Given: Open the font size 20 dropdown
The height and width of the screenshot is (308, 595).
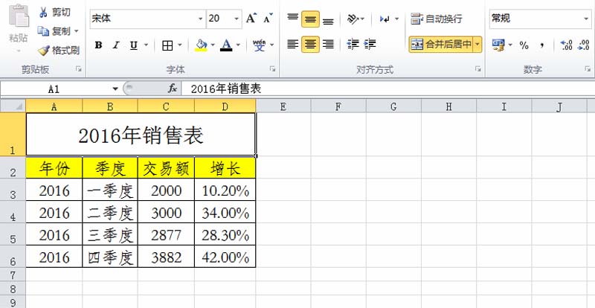Looking at the screenshot, I should tap(237, 19).
